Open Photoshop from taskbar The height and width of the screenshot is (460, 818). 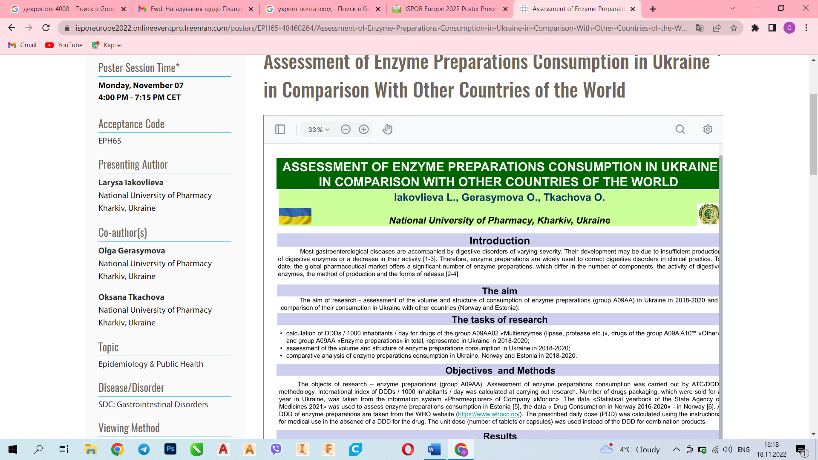point(170,449)
